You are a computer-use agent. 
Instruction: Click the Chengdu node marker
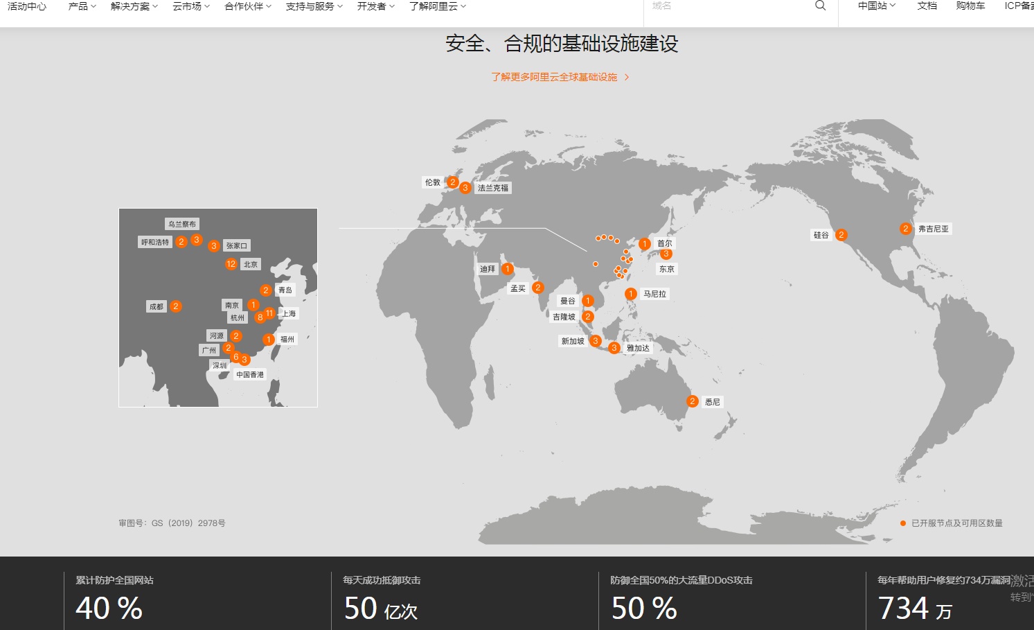click(x=176, y=306)
